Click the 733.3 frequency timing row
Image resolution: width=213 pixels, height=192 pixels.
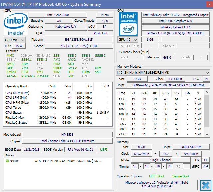pyautogui.click(x=160, y=134)
